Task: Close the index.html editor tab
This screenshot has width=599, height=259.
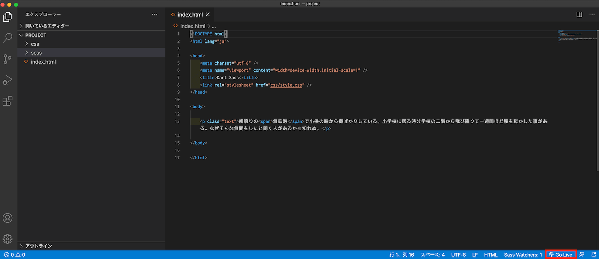Action: point(208,15)
